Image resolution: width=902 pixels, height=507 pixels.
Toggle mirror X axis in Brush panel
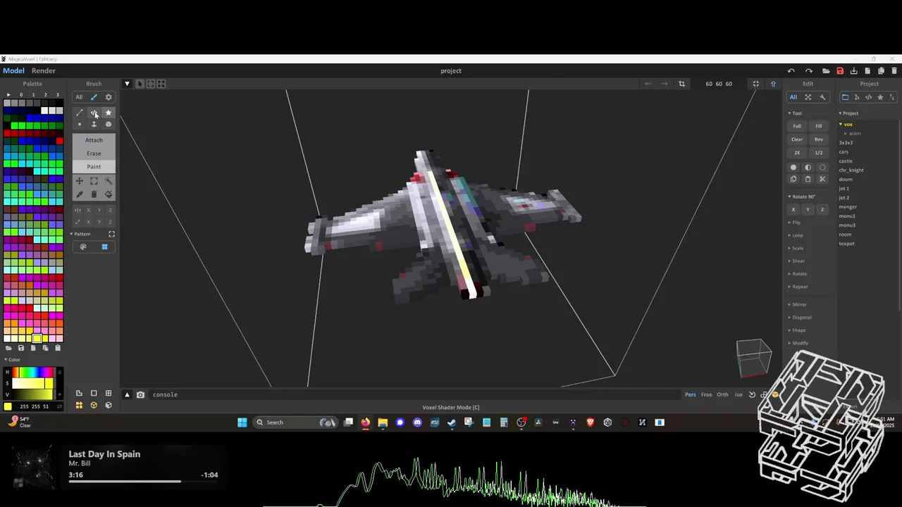(x=88, y=211)
